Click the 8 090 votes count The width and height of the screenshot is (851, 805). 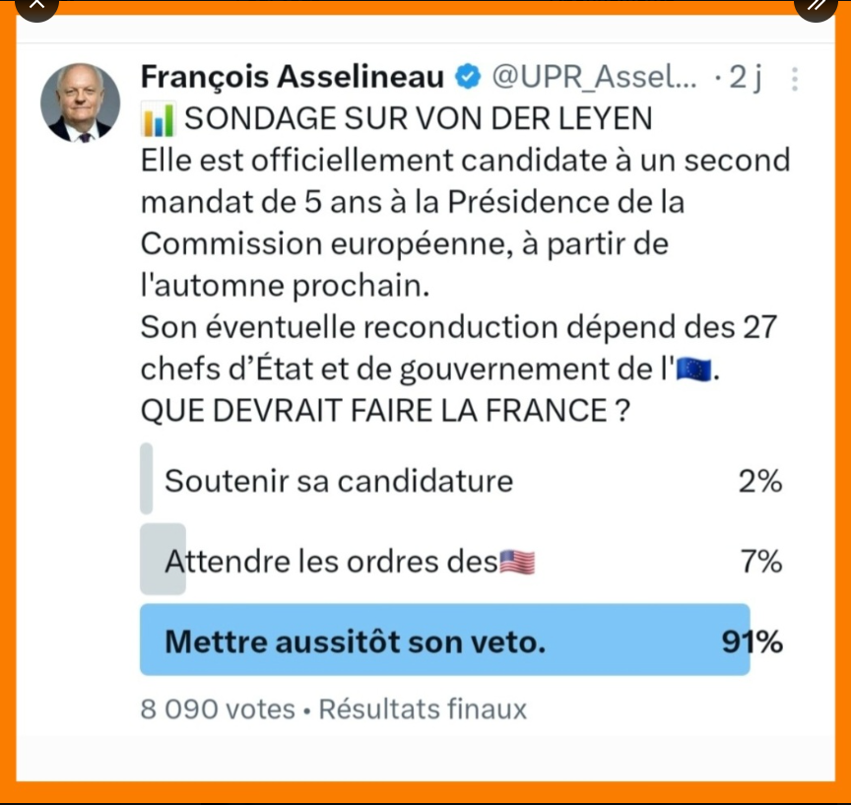(x=218, y=708)
